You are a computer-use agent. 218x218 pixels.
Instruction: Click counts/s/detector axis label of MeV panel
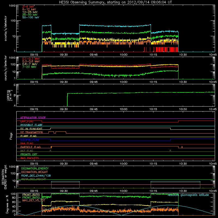click(x=5, y=68)
